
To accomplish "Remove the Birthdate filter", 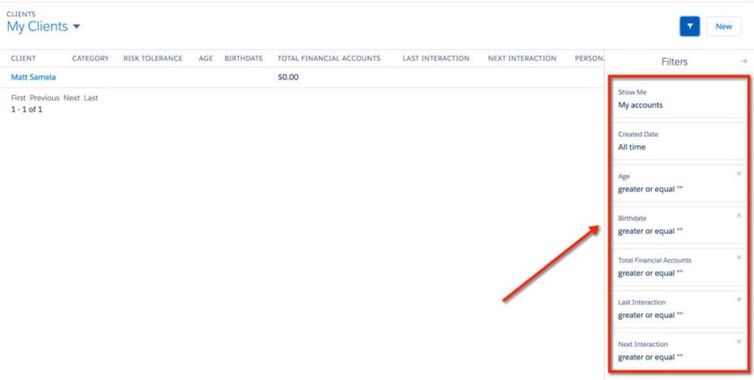I will click(739, 216).
